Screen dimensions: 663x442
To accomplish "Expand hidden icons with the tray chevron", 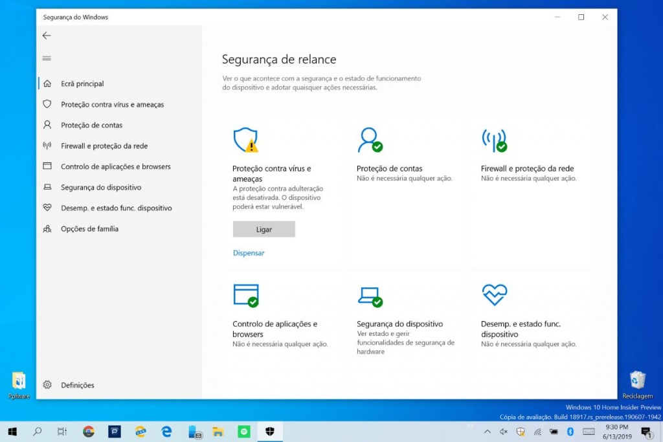I will click(487, 432).
